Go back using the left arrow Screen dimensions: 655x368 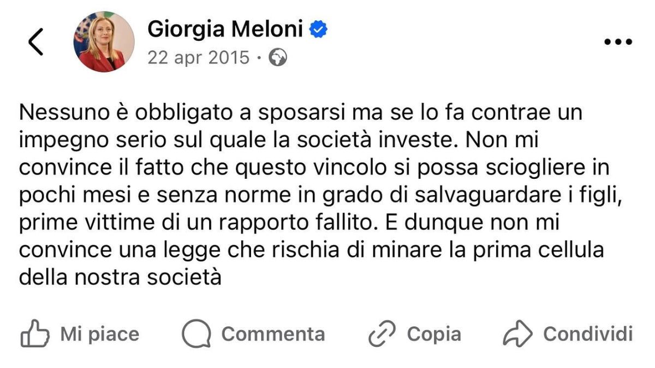(36, 42)
